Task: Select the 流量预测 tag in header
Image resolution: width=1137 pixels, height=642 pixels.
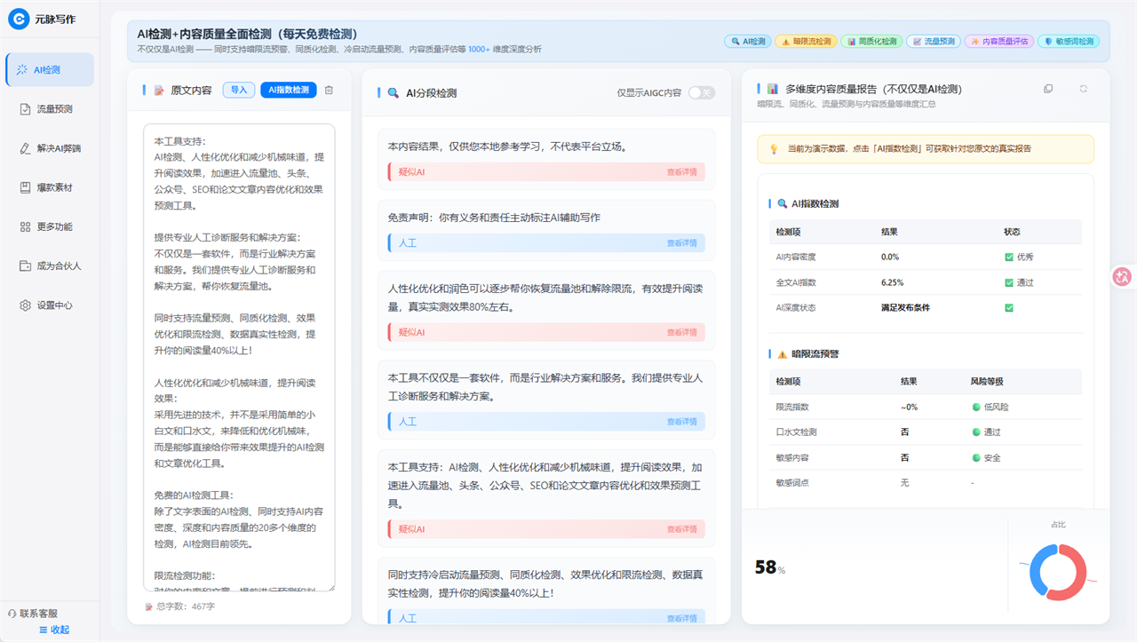Action: pos(933,41)
